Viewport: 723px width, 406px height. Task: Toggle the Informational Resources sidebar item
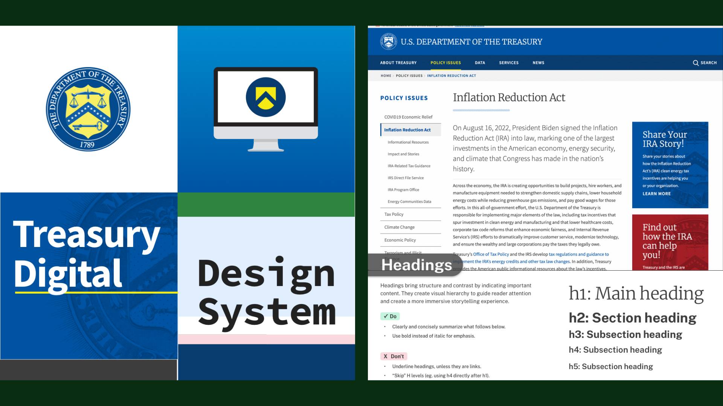click(x=409, y=142)
